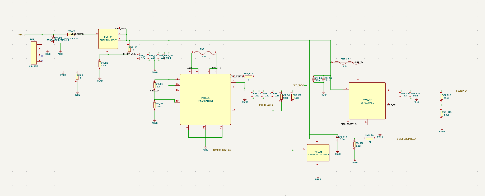Click the PWR_L2 2.2u value text

(345, 67)
